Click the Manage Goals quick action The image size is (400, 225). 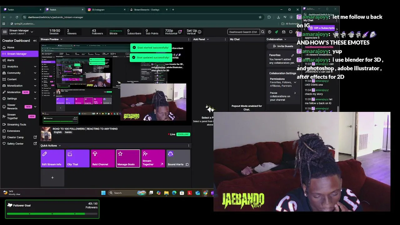(128, 159)
